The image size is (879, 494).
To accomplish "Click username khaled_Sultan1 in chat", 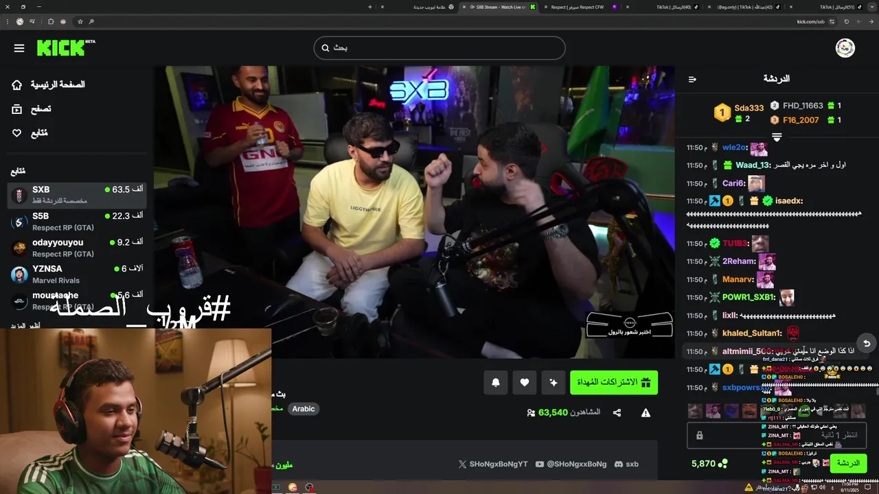I will click(x=751, y=333).
